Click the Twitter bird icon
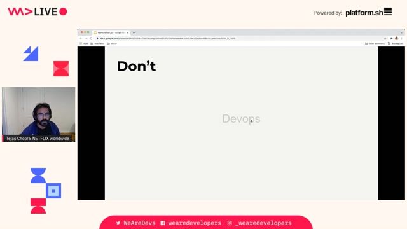Viewport: 407px width, 229px height. (118, 223)
